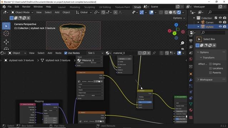
Task: Open the node editor Object type dropdown
Action: (17, 53)
